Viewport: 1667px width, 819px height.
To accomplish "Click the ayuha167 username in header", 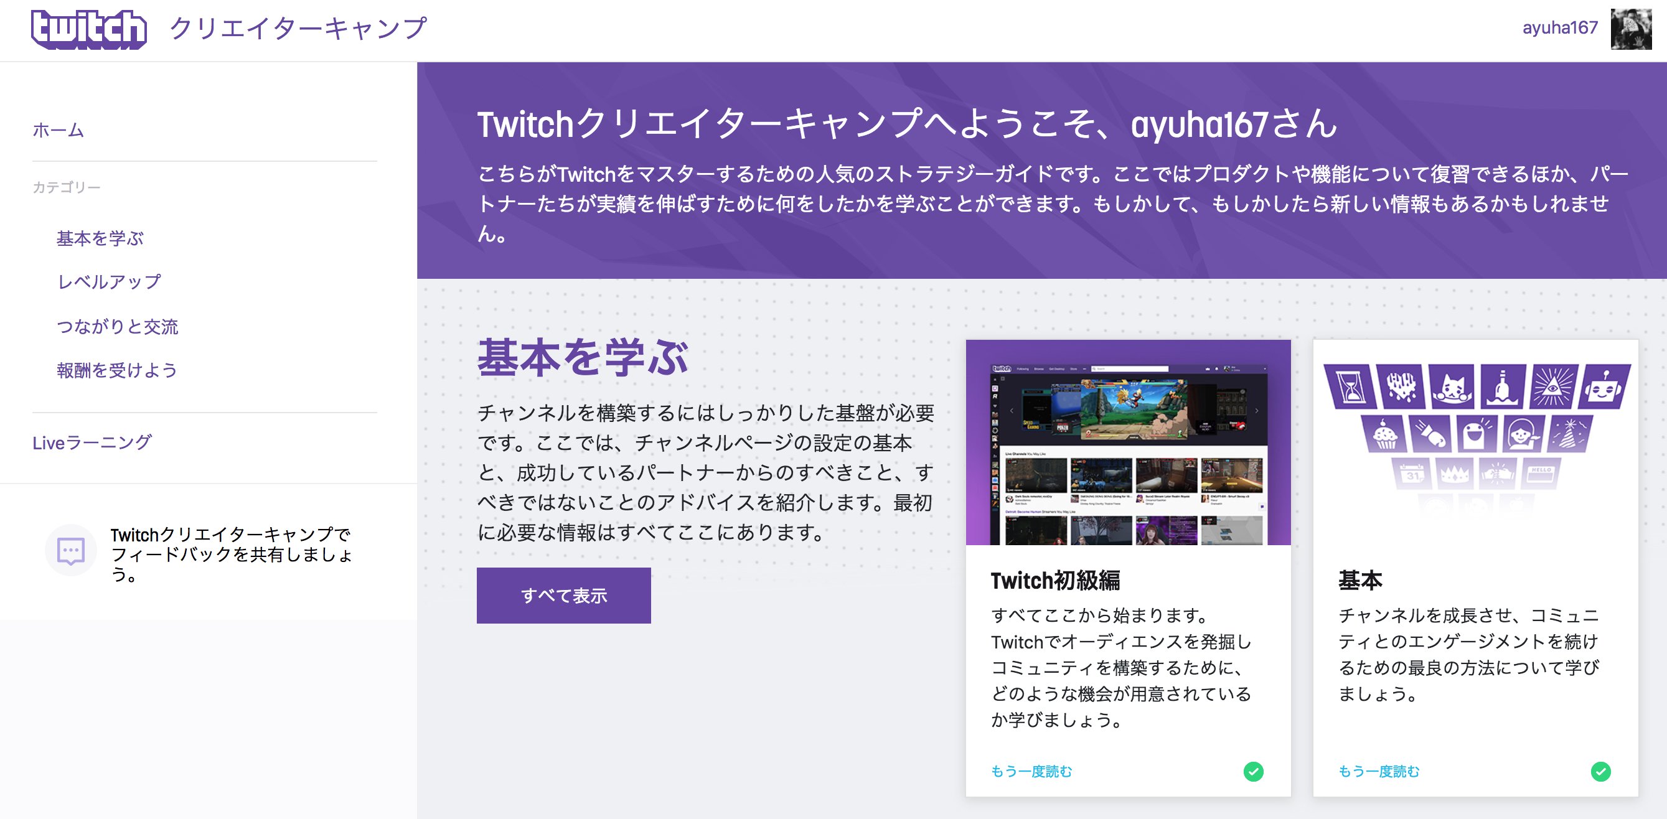I will 1559,28.
